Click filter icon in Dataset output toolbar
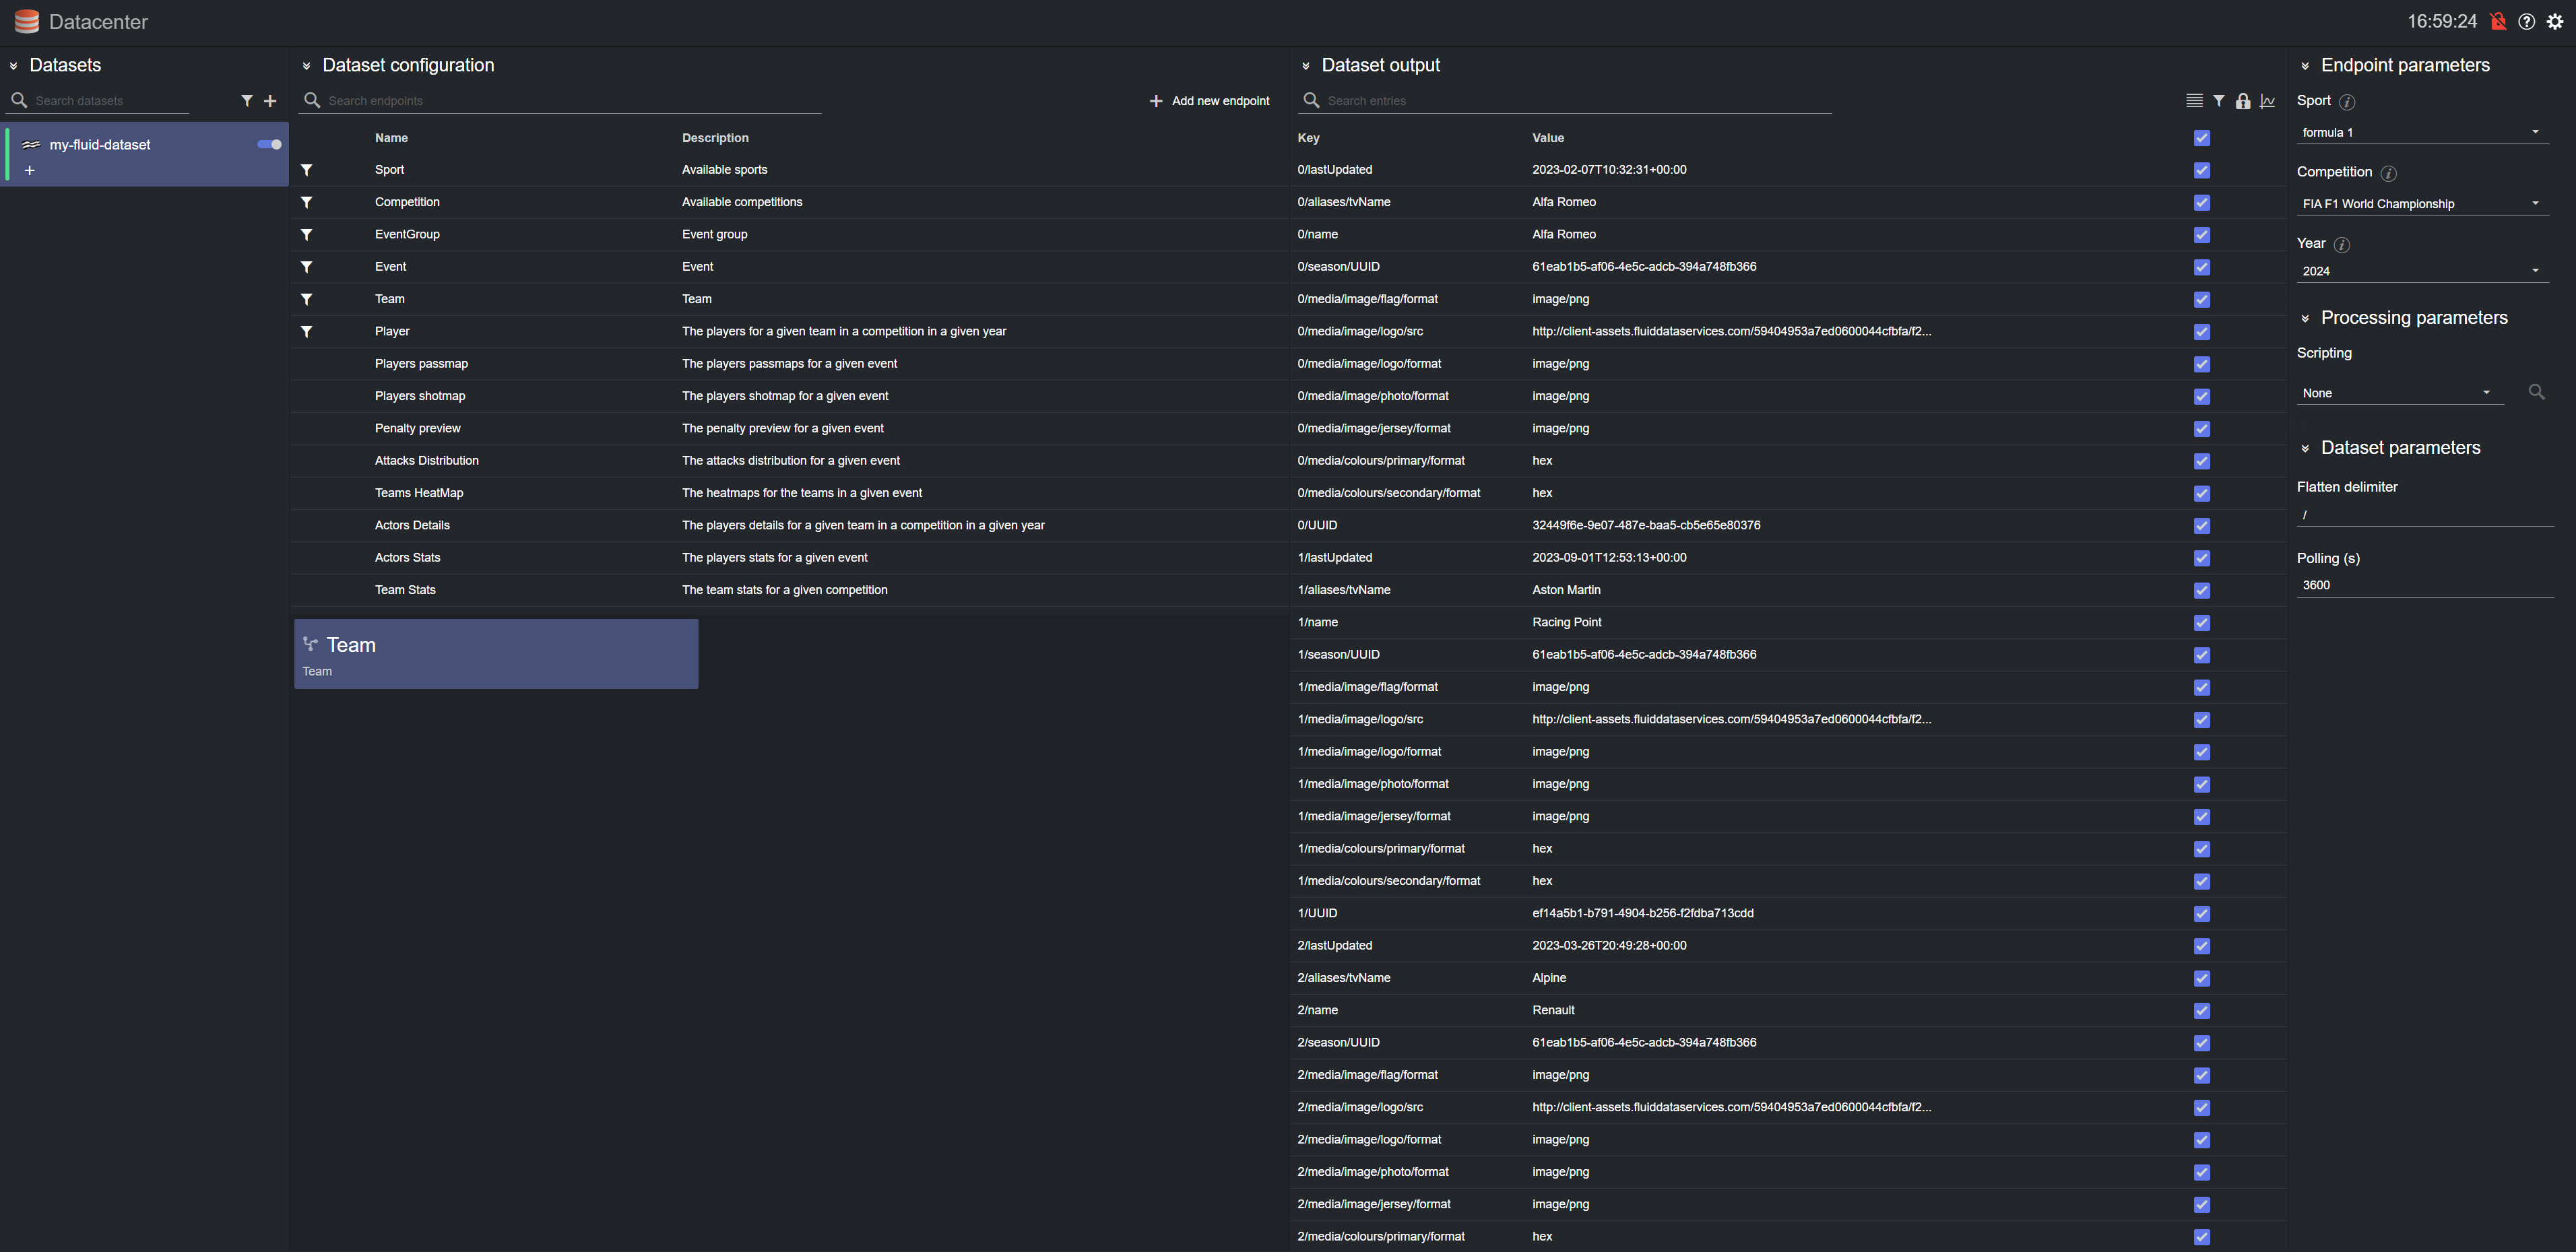 [2219, 101]
